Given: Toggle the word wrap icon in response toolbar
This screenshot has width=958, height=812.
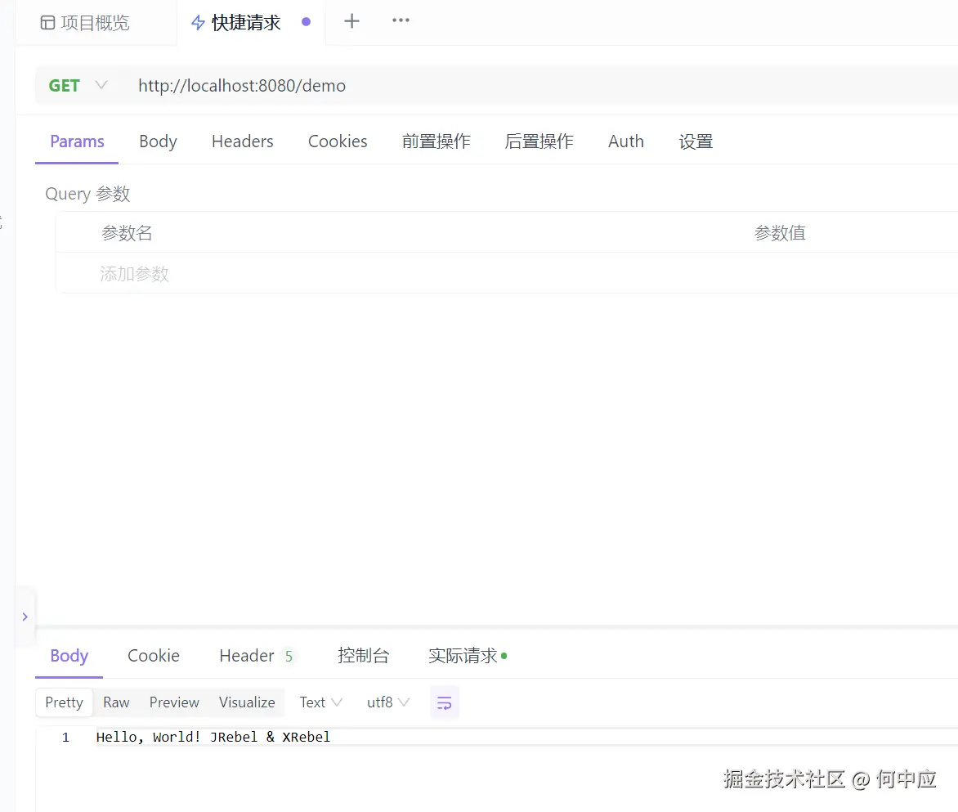Looking at the screenshot, I should coord(444,702).
